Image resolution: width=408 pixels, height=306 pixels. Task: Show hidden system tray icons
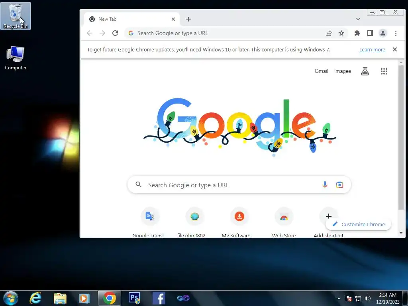[x=339, y=298]
